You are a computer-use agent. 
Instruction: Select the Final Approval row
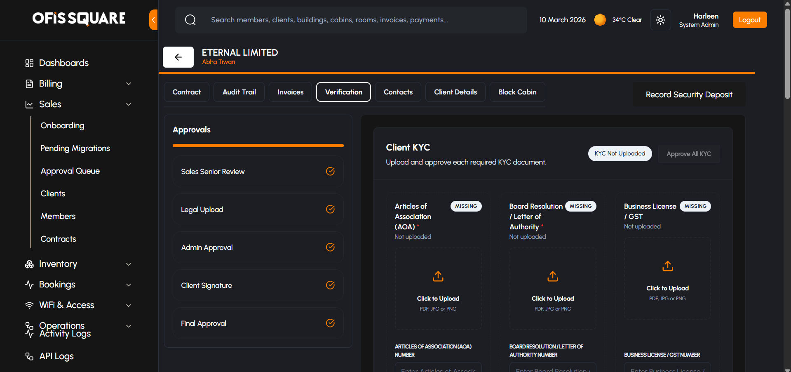pos(258,323)
